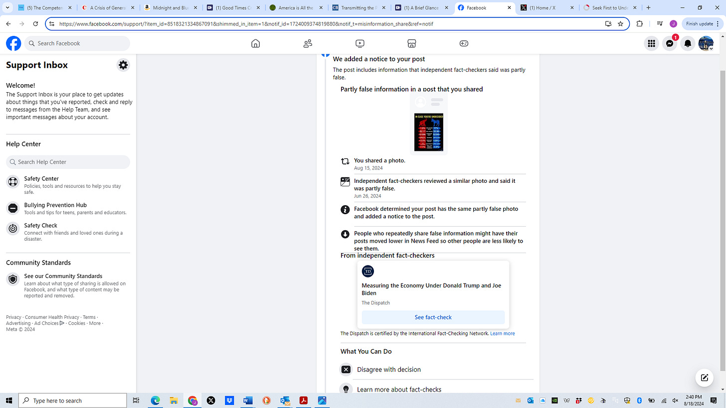Screen dimensions: 726x408
Task: Open Dropbox from the taskbar
Action: click(x=229, y=401)
